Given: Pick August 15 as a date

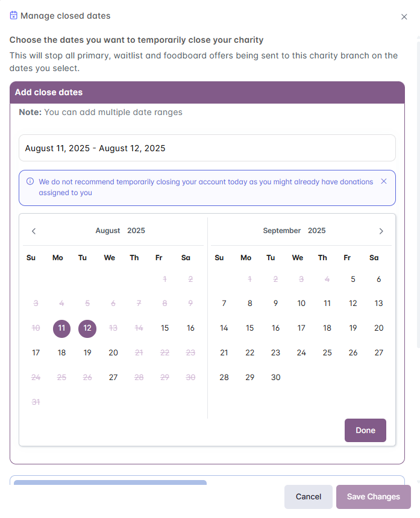Looking at the screenshot, I should coord(165,328).
